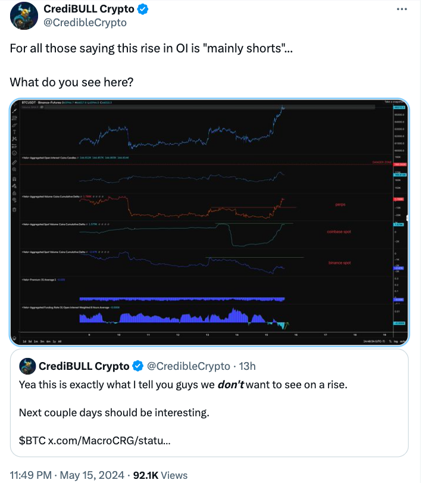The width and height of the screenshot is (441, 483).
Task: Open the quoted tweet's profile avatar
Action: tap(27, 366)
